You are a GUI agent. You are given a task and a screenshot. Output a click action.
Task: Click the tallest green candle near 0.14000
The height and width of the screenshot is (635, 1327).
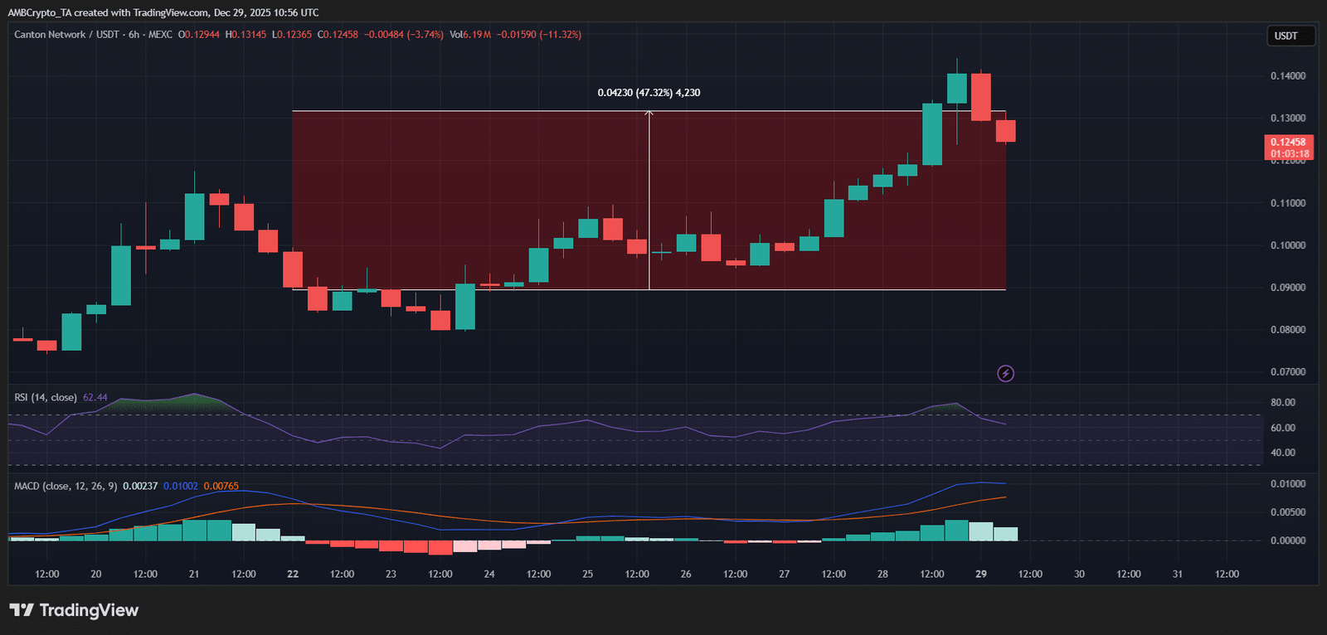pyautogui.click(x=957, y=89)
